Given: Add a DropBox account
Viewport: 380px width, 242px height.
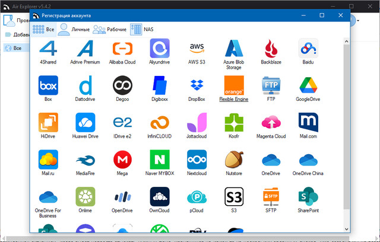Looking at the screenshot, I should 197,85.
